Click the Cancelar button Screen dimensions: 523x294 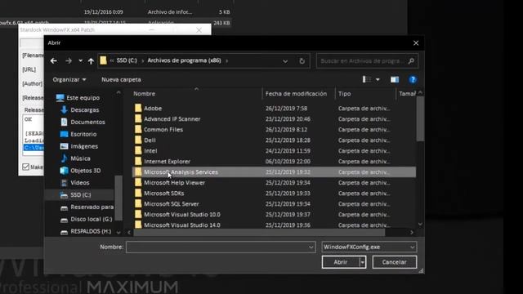point(394,262)
